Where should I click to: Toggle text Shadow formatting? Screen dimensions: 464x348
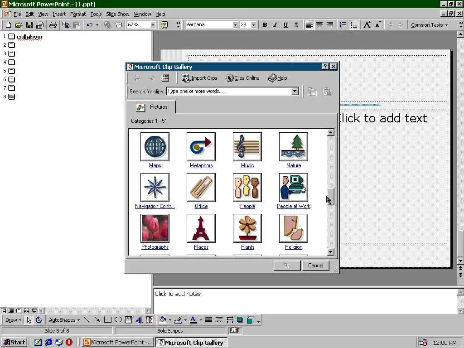(x=296, y=25)
